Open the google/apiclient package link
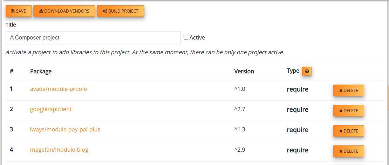 51,109
